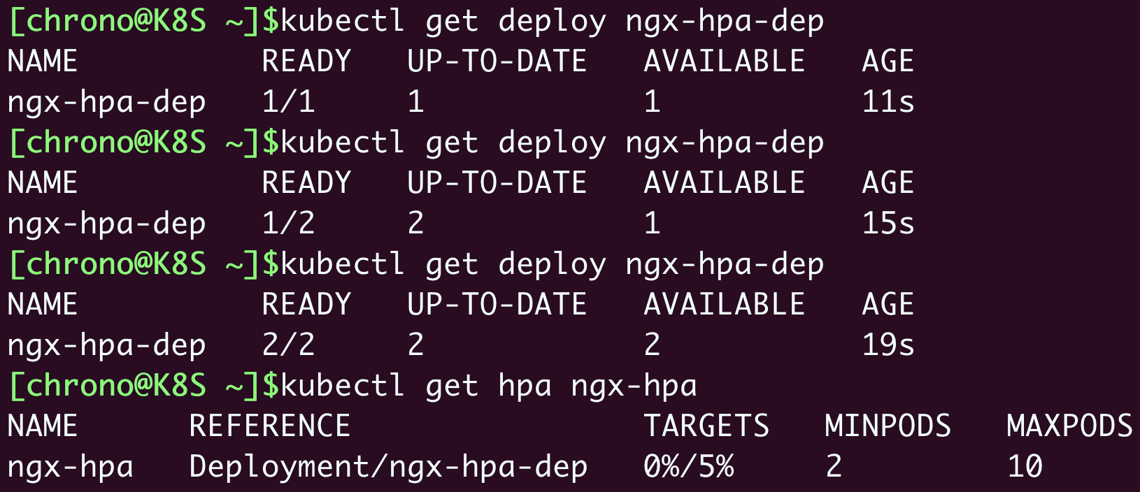Screen dimensions: 1140x492
Task: Click the READY value 1/1
Action: (288, 102)
